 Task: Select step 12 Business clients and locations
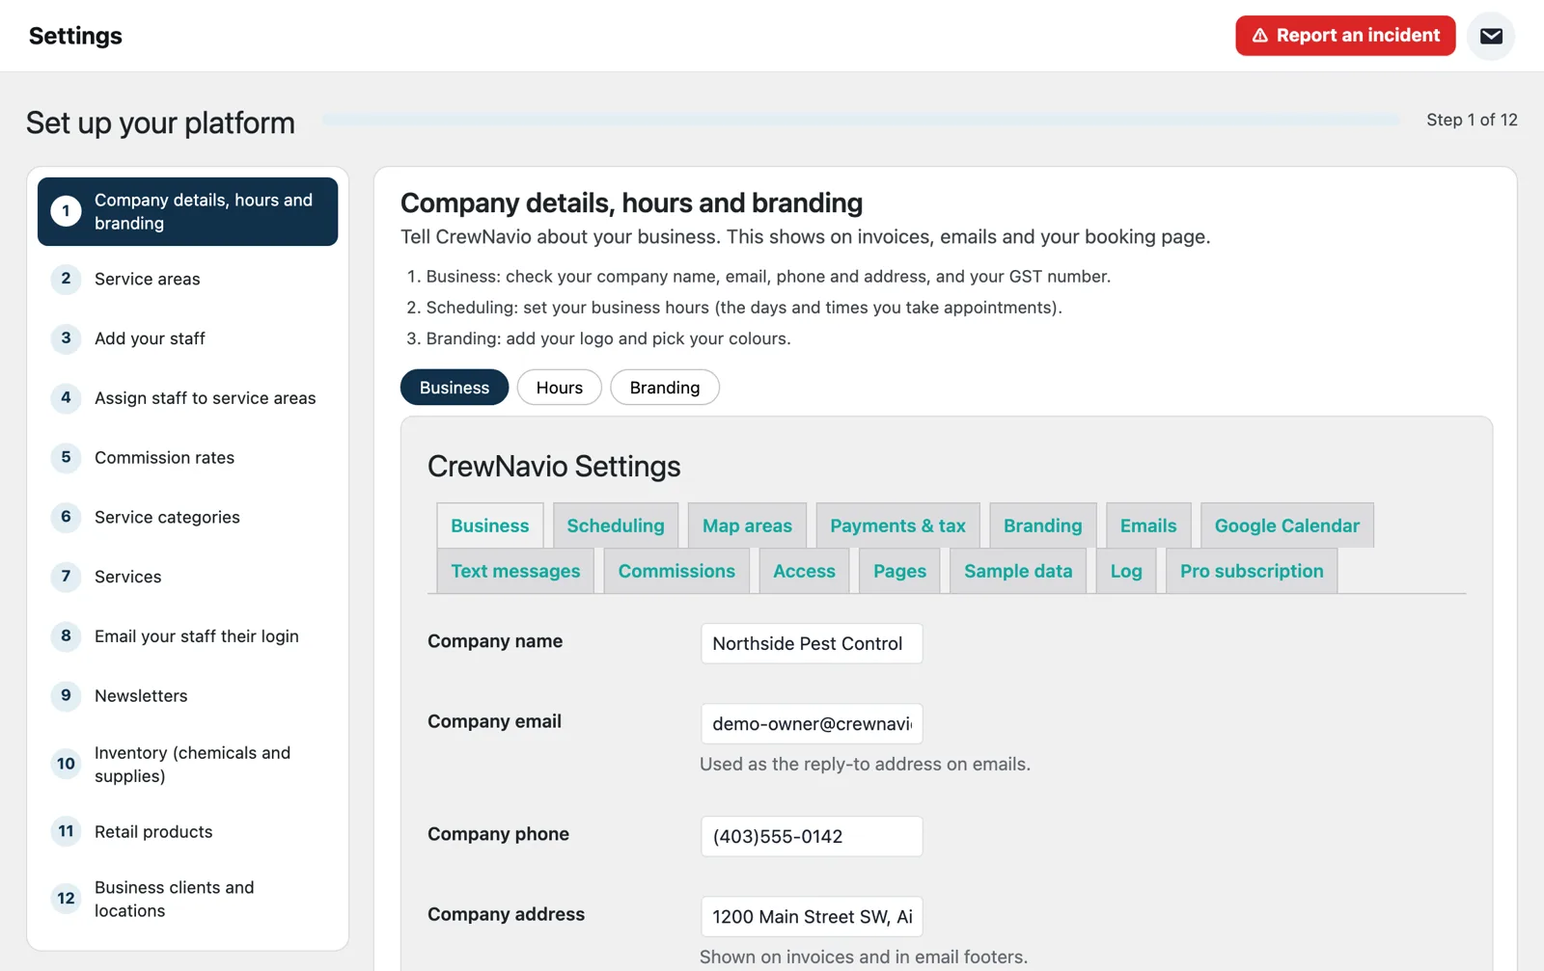(x=187, y=899)
